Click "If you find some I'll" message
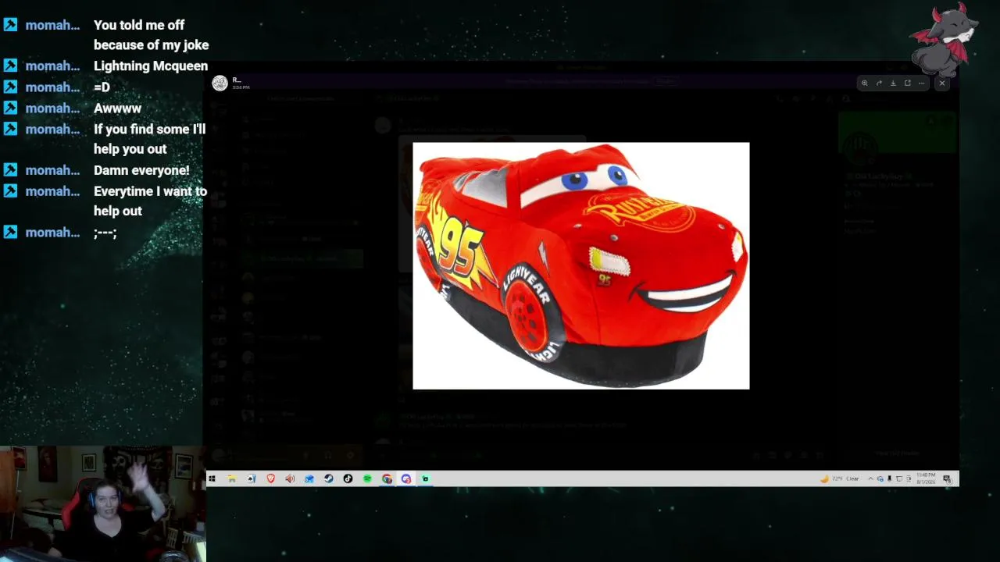This screenshot has height=562, width=1000. [x=150, y=129]
